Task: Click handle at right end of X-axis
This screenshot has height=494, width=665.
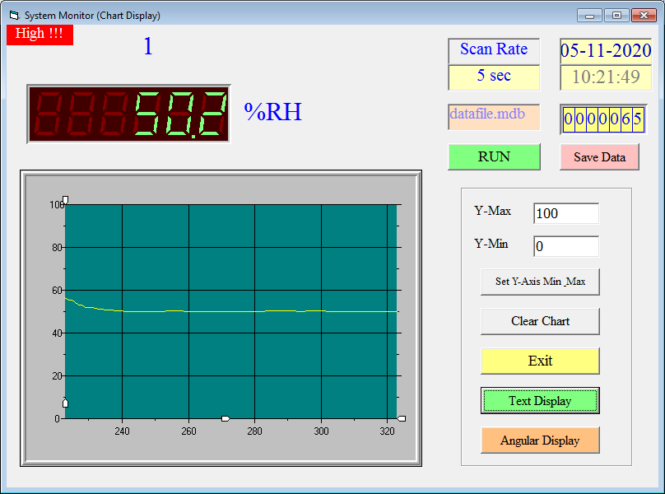Action: (401, 419)
